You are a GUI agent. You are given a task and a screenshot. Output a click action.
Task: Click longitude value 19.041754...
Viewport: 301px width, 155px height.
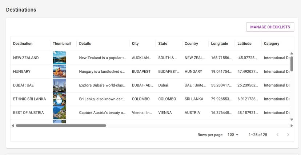[x=221, y=71]
